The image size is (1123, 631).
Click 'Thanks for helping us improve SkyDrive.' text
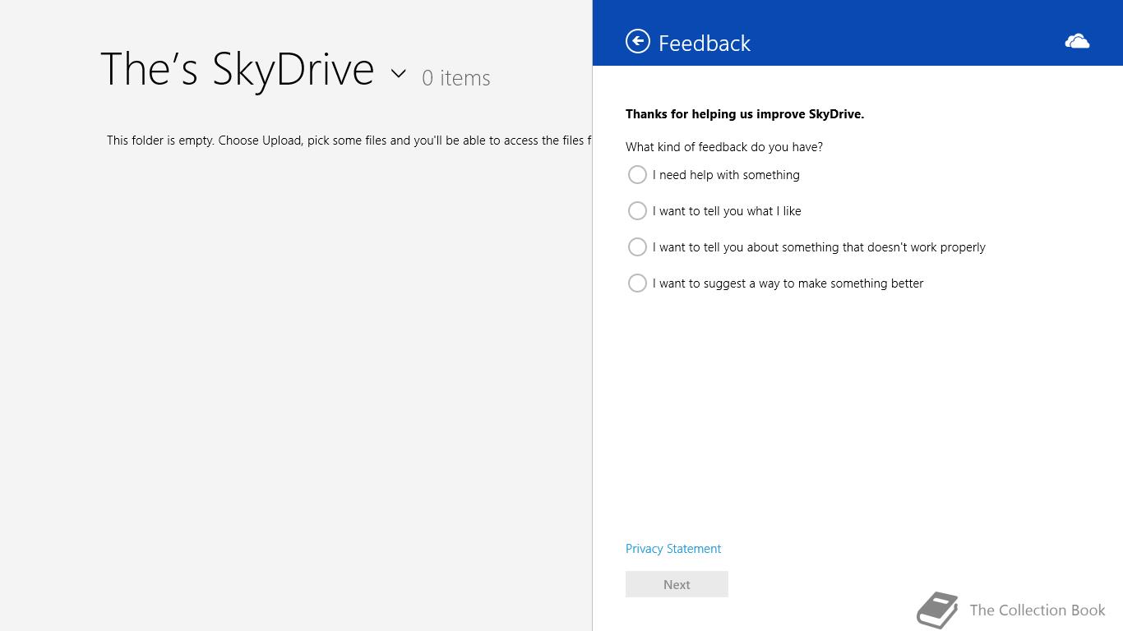(x=745, y=114)
